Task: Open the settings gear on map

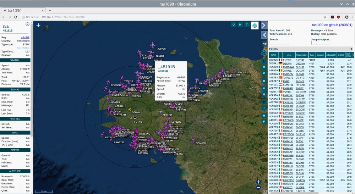Action: coord(264,53)
